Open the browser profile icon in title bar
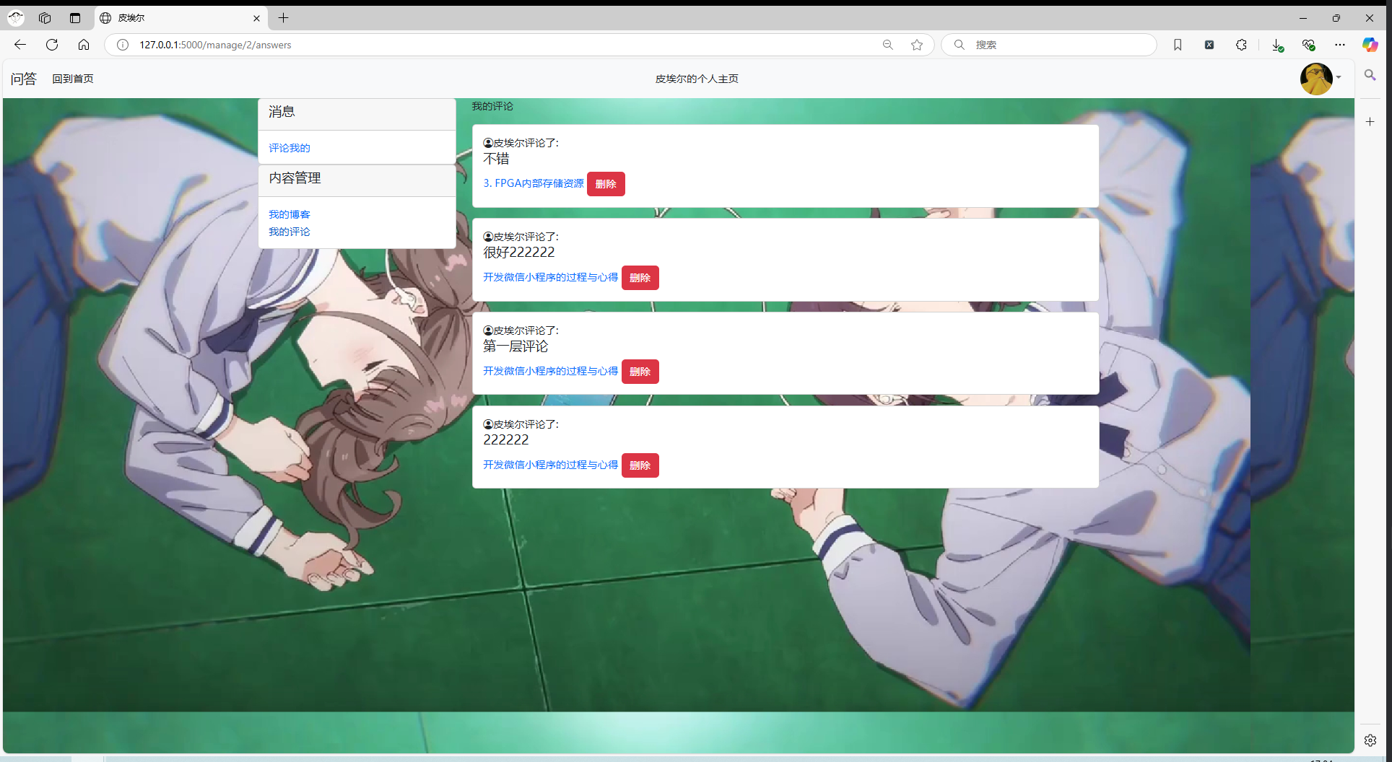The height and width of the screenshot is (762, 1392). click(15, 18)
